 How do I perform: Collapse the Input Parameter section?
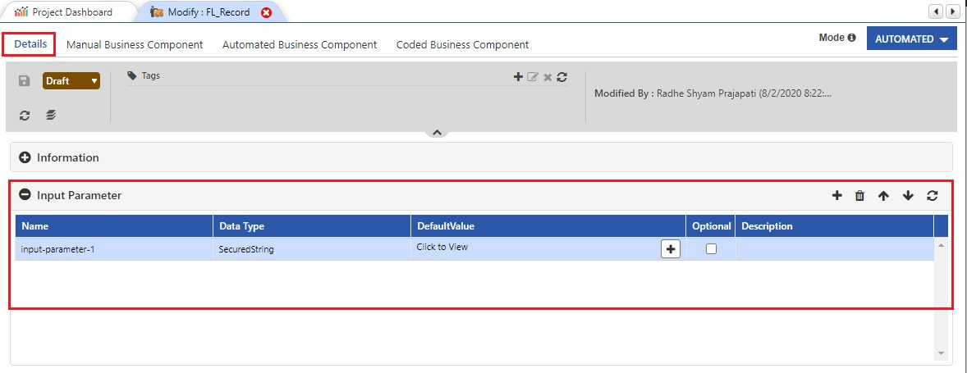coord(25,195)
